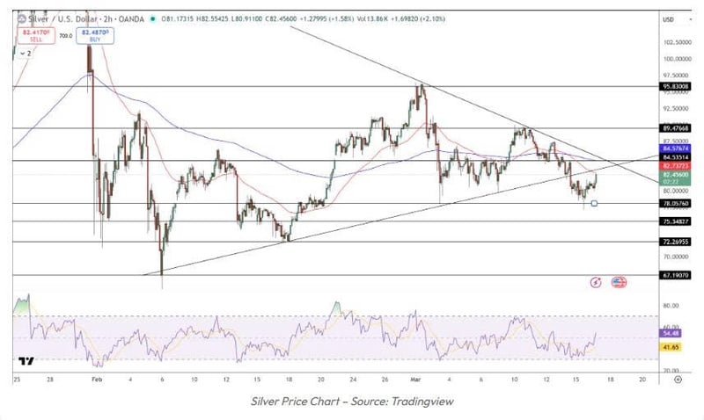Click the blue circle marker near 78.05
Image resolution: width=704 pixels, height=420 pixels.
point(596,204)
